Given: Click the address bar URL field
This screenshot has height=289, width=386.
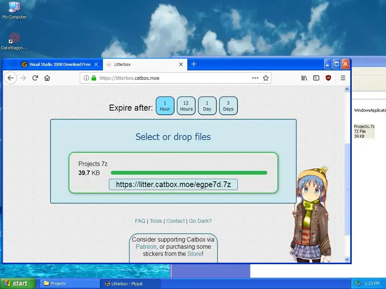Looking at the screenshot, I should pyautogui.click(x=176, y=78).
